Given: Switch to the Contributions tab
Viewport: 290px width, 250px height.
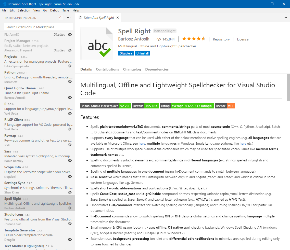Looking at the screenshot, I should (107, 69).
